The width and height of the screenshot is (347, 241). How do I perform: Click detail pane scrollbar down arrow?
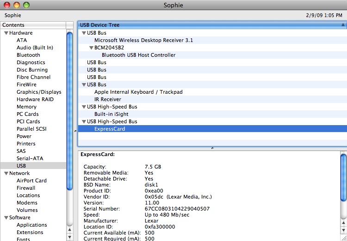[343, 230]
